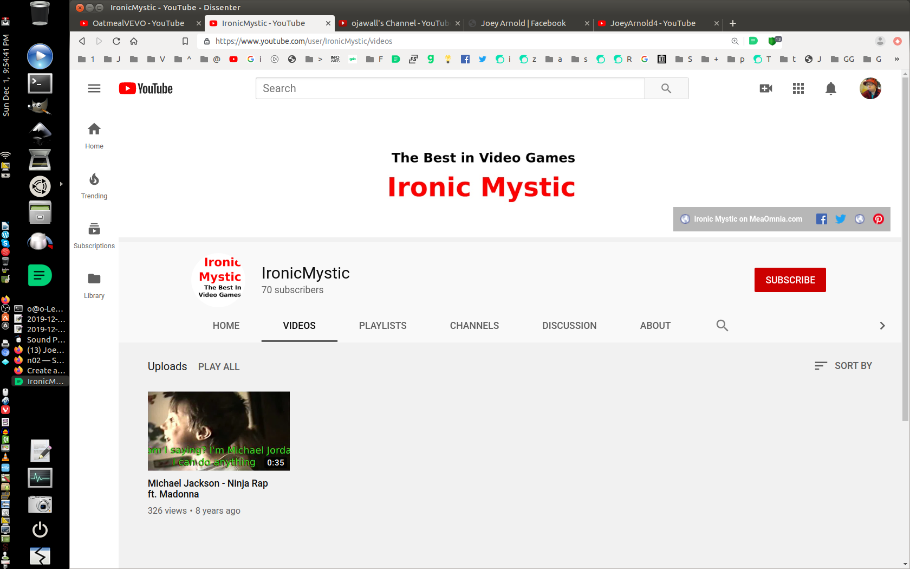
Task: Open Library in the sidebar
Action: pyautogui.click(x=94, y=286)
